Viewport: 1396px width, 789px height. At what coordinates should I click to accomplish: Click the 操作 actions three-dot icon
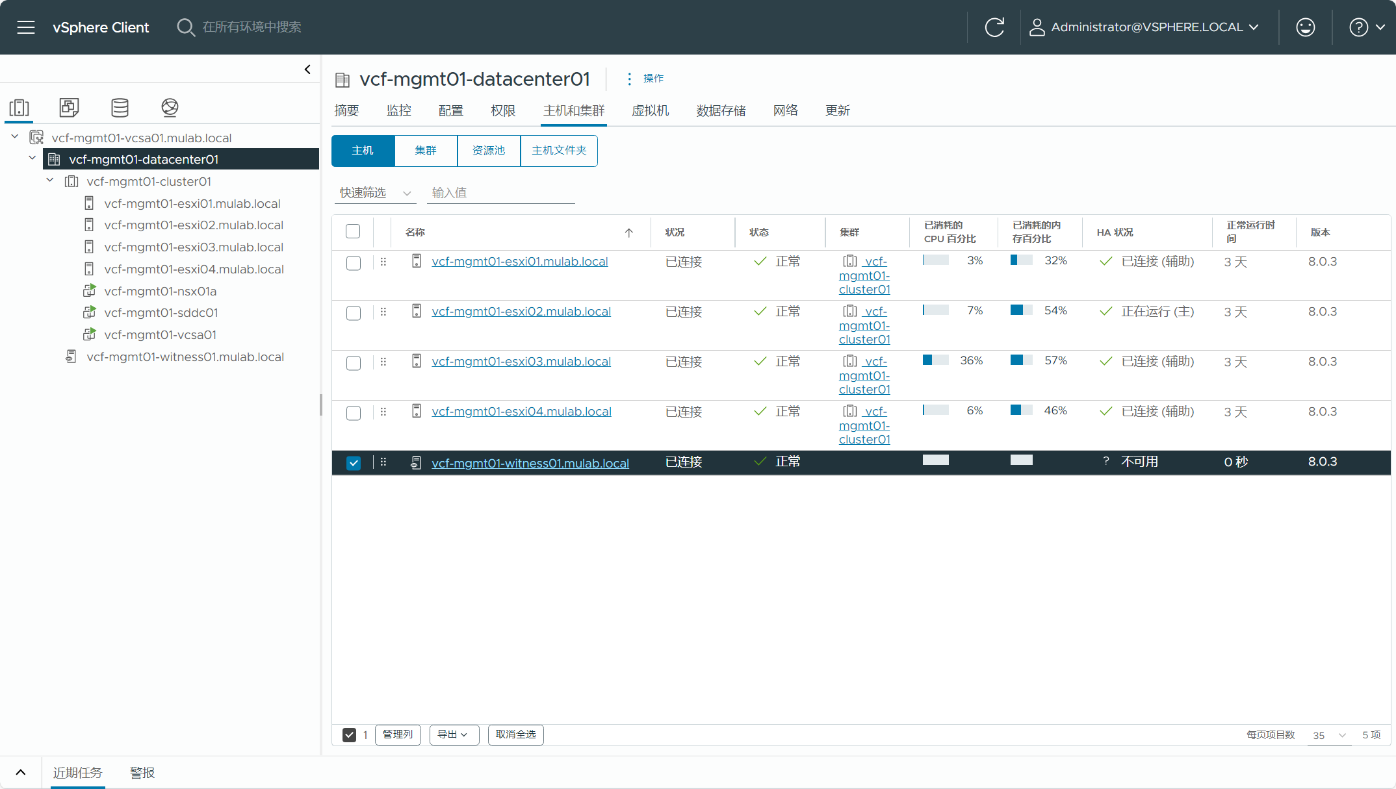pos(629,79)
